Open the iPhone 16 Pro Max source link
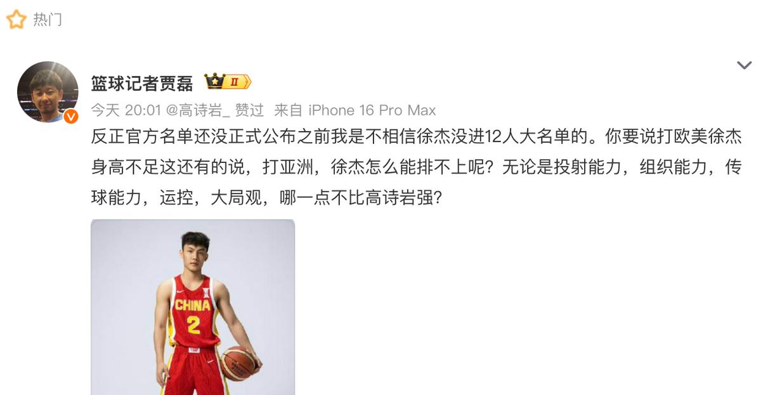761x395 pixels. point(372,110)
